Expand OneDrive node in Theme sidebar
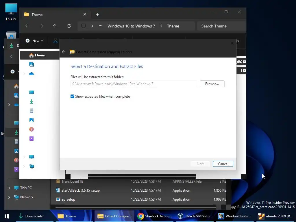296x222 pixels. [24, 74]
